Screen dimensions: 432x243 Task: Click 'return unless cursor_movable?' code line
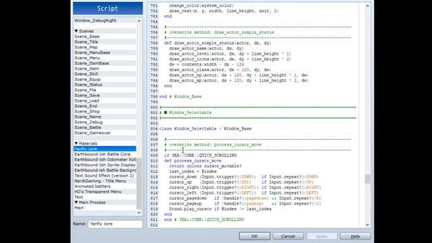(205, 166)
